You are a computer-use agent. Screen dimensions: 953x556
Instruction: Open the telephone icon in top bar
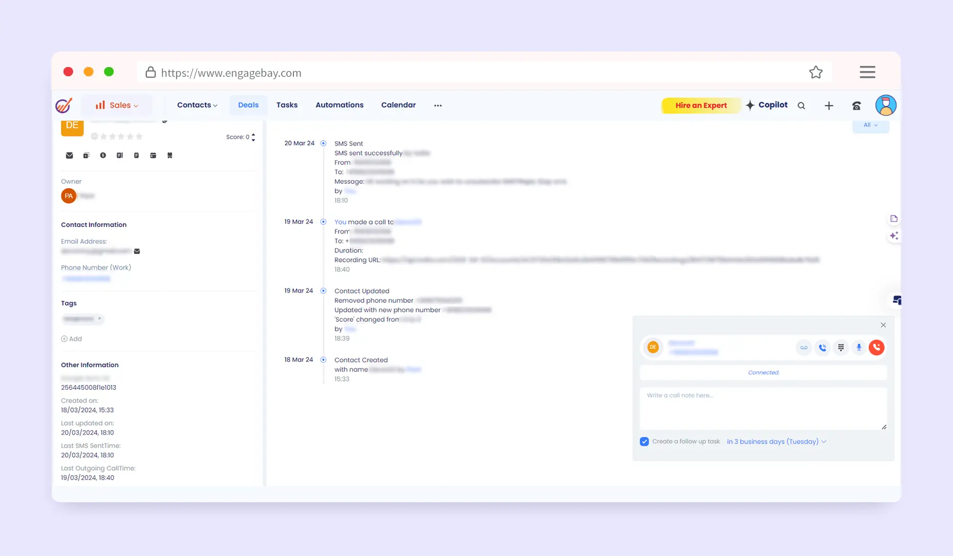click(856, 106)
